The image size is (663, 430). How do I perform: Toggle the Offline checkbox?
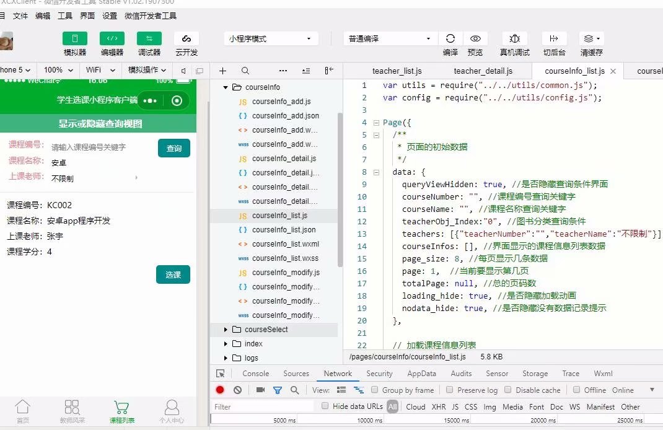coord(576,389)
